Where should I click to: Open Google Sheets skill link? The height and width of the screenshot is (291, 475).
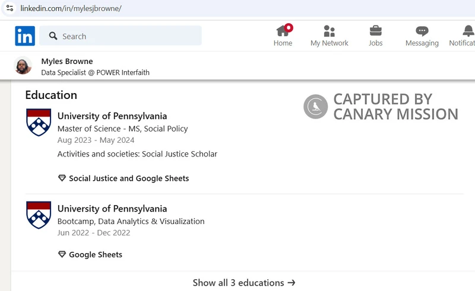click(x=96, y=254)
